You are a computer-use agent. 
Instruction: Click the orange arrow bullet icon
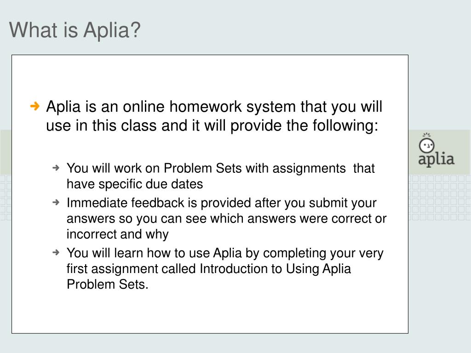[x=35, y=106]
